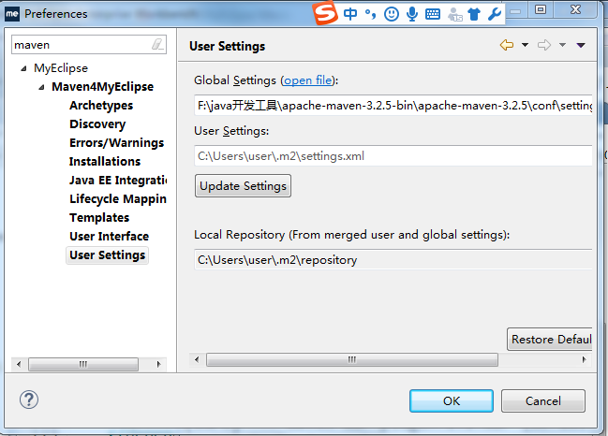This screenshot has width=608, height=436.
Task: Open Sogou toolbox wrench icon
Action: [x=495, y=14]
